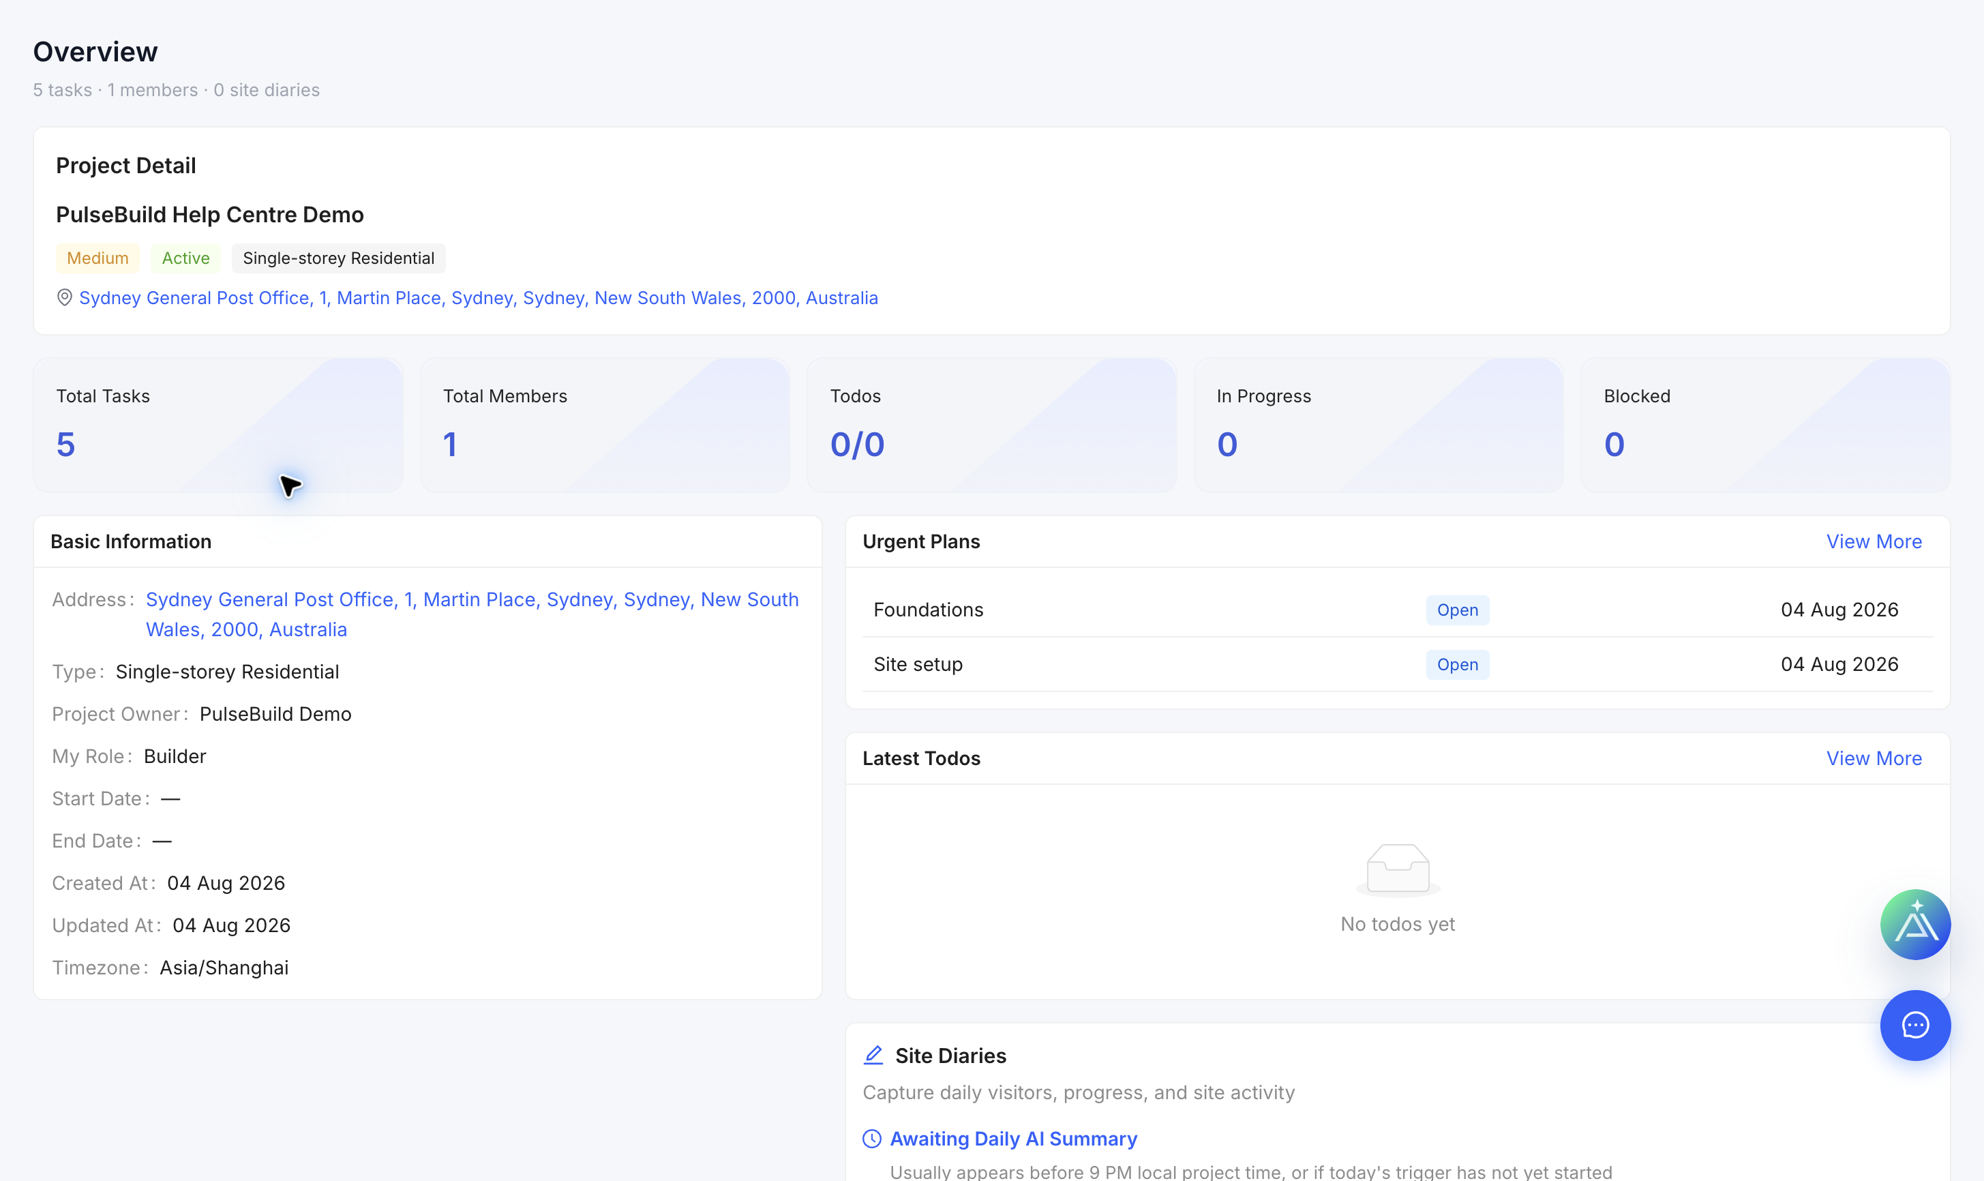Image resolution: width=1984 pixels, height=1181 pixels.
Task: Click the Open status badge for Site setup
Action: coord(1458,665)
